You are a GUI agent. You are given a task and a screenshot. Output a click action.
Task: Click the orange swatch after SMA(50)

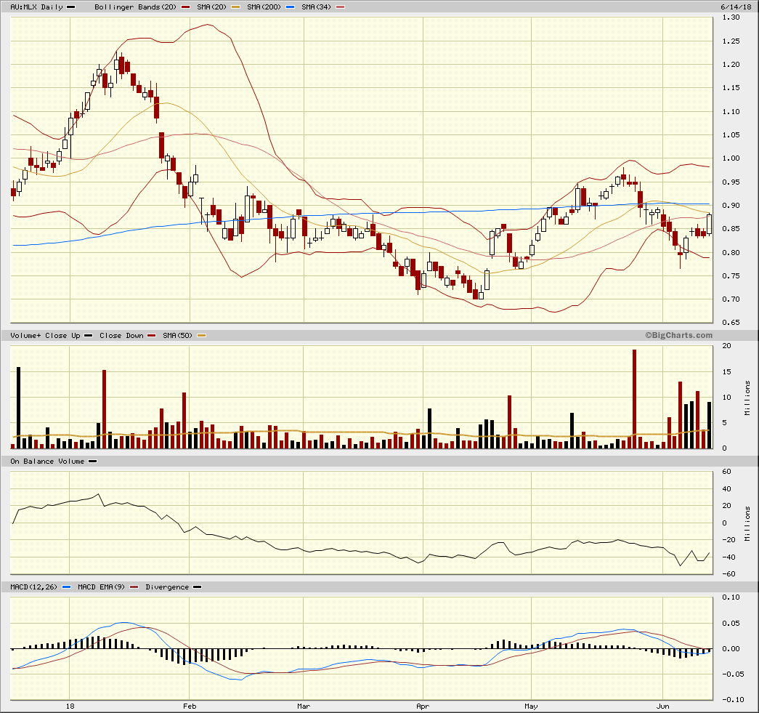[x=201, y=335]
